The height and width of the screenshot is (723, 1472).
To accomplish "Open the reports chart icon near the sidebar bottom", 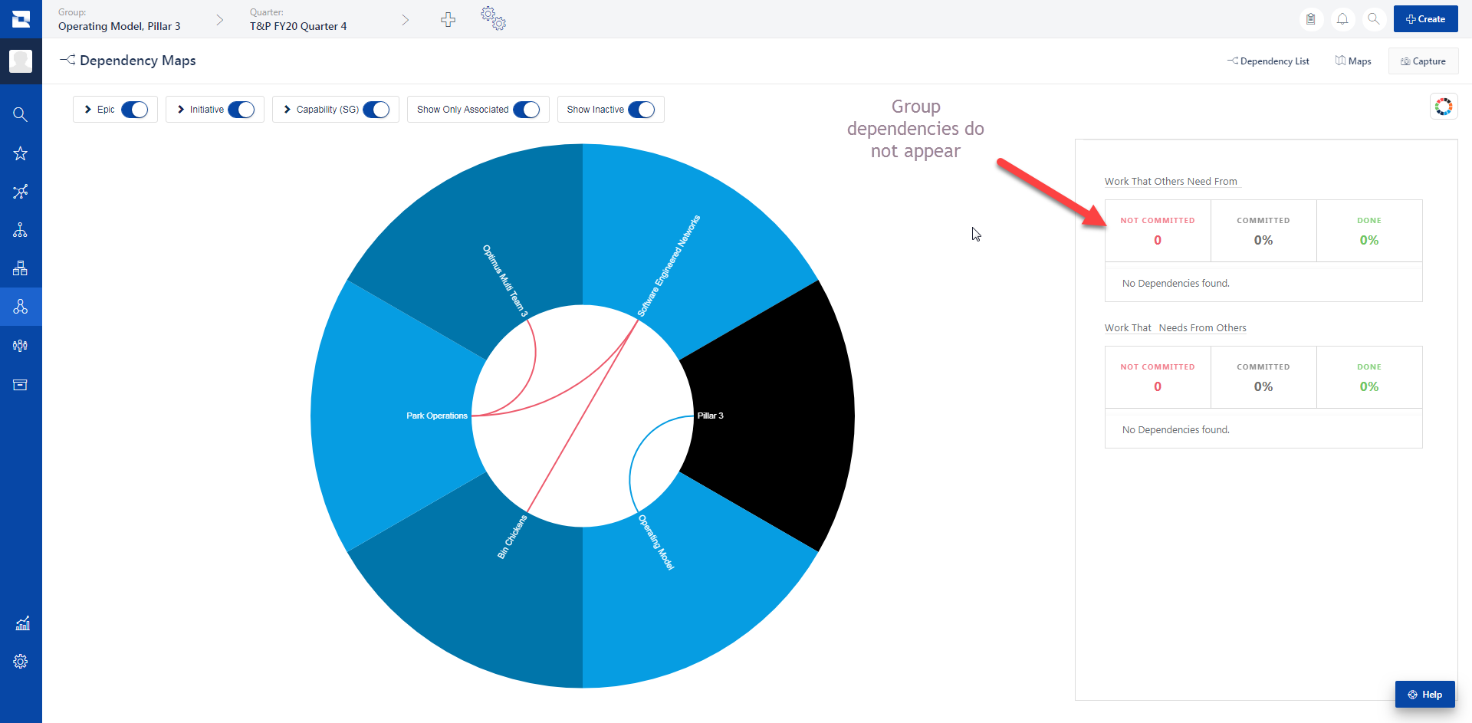I will point(21,623).
